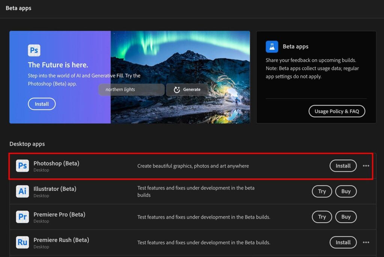Open more options for Premiere Rush (Beta)
The height and width of the screenshot is (257, 384).
pos(366,242)
